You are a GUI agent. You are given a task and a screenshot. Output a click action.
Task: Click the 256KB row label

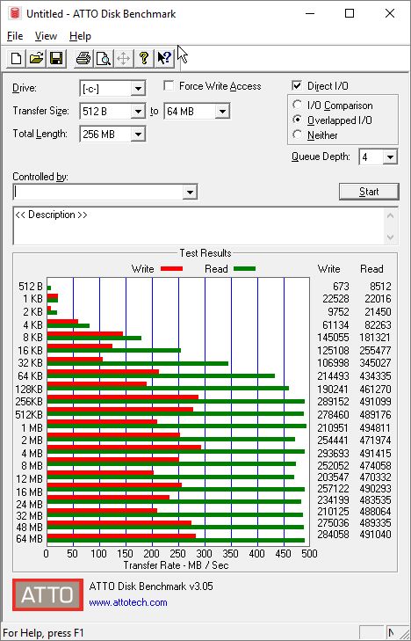[x=29, y=402]
